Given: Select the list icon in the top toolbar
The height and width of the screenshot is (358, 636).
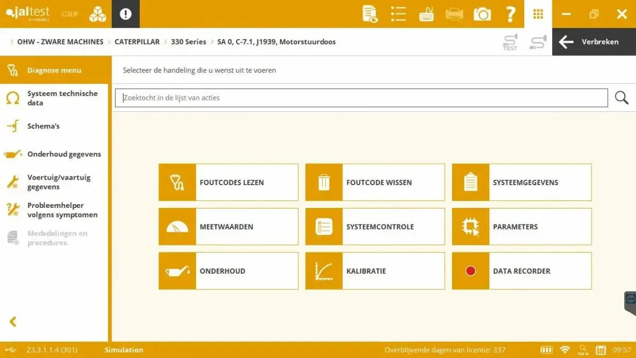Looking at the screenshot, I should (x=398, y=14).
